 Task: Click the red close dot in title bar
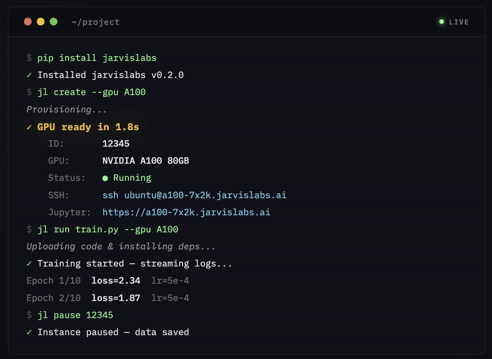[x=28, y=22]
